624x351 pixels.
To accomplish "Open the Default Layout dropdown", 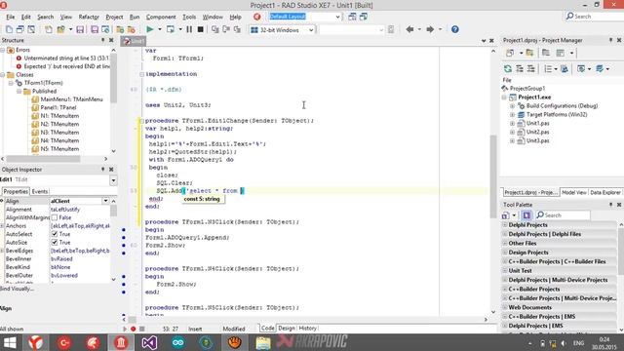I will [x=337, y=17].
